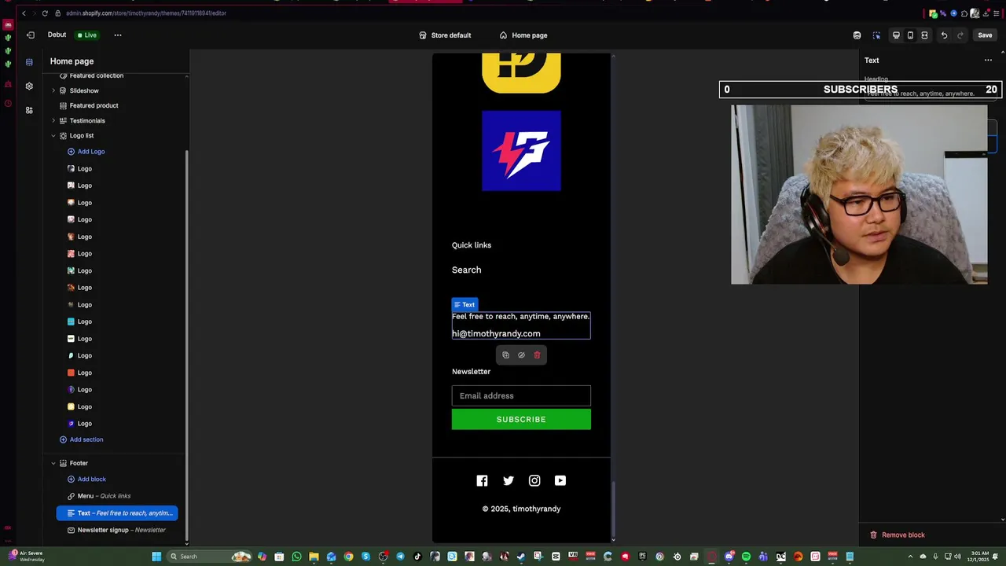Click the Instagram icon in the footer preview
Image resolution: width=1006 pixels, height=566 pixels.
point(534,480)
